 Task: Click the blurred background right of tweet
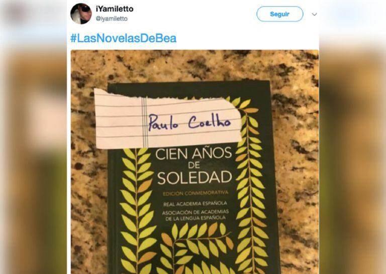pyautogui.click(x=353, y=137)
